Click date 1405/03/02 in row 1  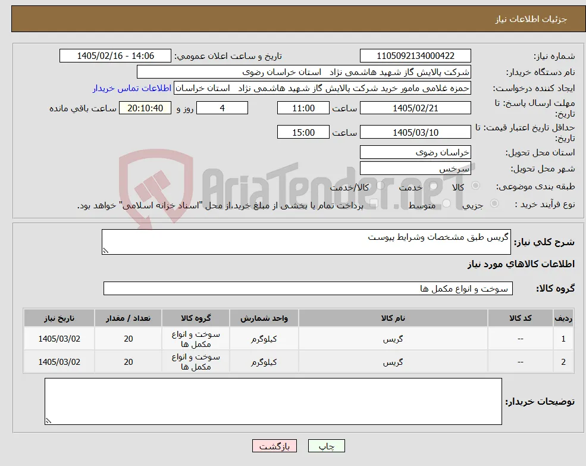pos(59,339)
